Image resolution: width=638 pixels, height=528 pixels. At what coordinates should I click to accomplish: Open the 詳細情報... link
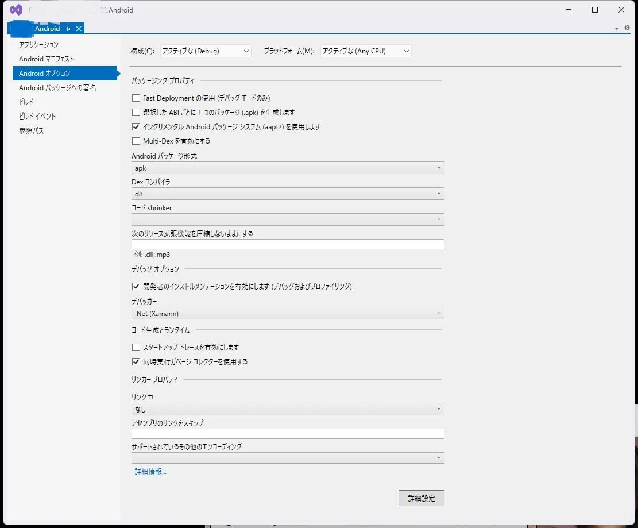click(x=150, y=472)
